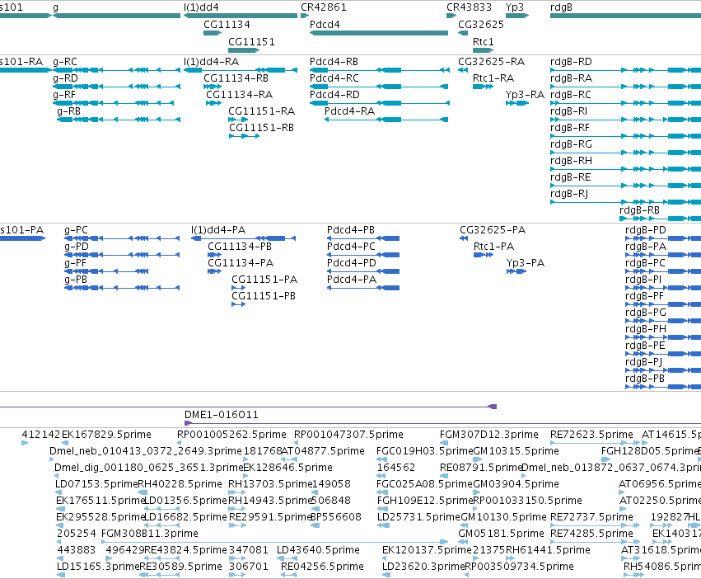
Task: Click the rdgB-RD transcript label
Action: pos(571,61)
